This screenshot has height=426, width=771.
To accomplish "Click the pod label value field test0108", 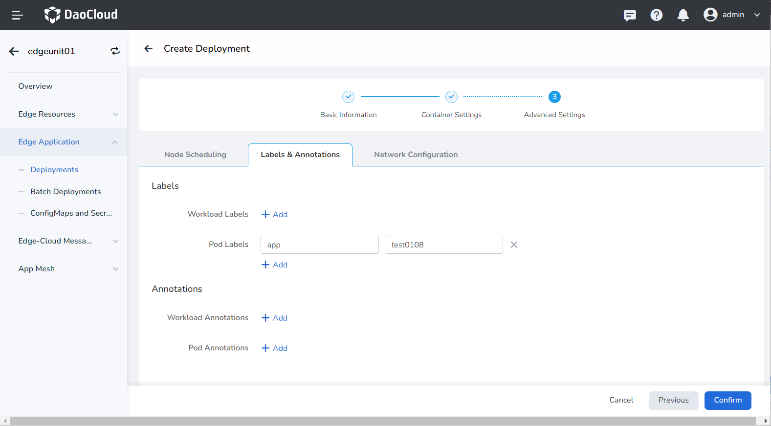I will click(x=443, y=244).
